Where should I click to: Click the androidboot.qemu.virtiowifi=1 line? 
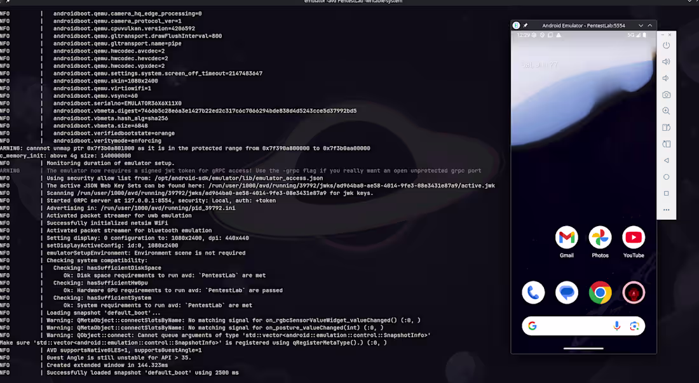(102, 89)
